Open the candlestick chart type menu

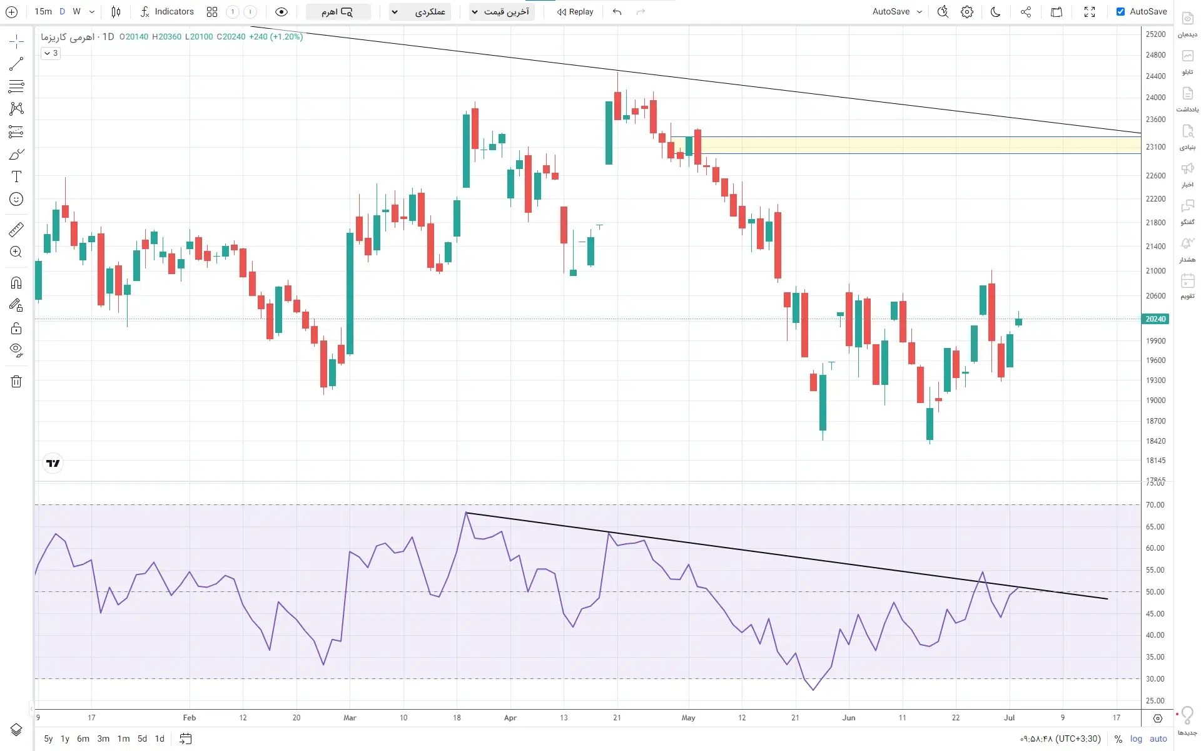point(116,12)
